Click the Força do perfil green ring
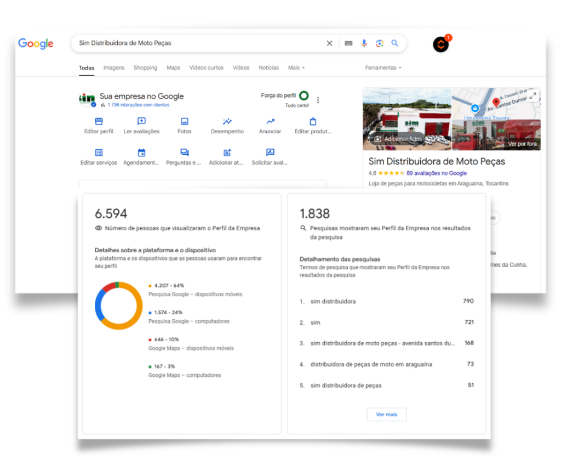The height and width of the screenshot is (475, 561). point(304,95)
